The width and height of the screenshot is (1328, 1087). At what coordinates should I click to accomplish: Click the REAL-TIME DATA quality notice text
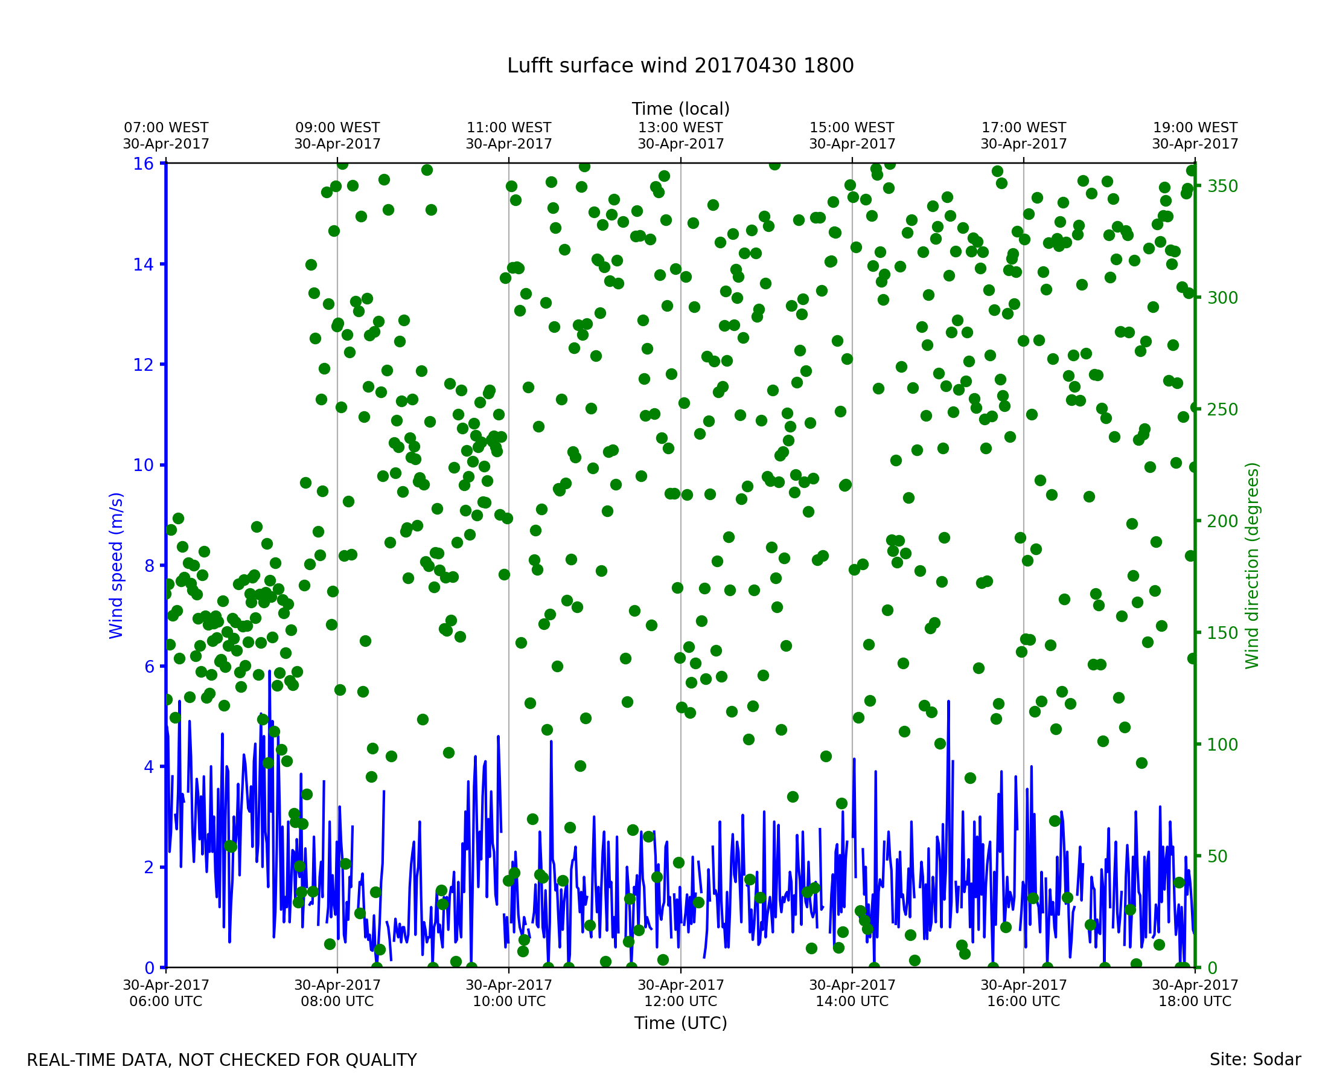tap(222, 1060)
